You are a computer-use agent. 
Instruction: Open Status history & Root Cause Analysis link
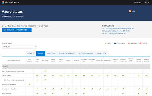click(x=118, y=28)
